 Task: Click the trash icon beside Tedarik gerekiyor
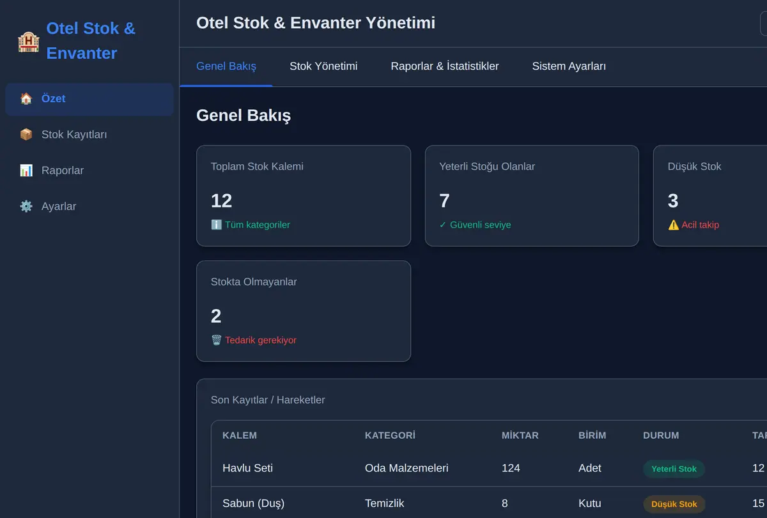[x=216, y=340]
